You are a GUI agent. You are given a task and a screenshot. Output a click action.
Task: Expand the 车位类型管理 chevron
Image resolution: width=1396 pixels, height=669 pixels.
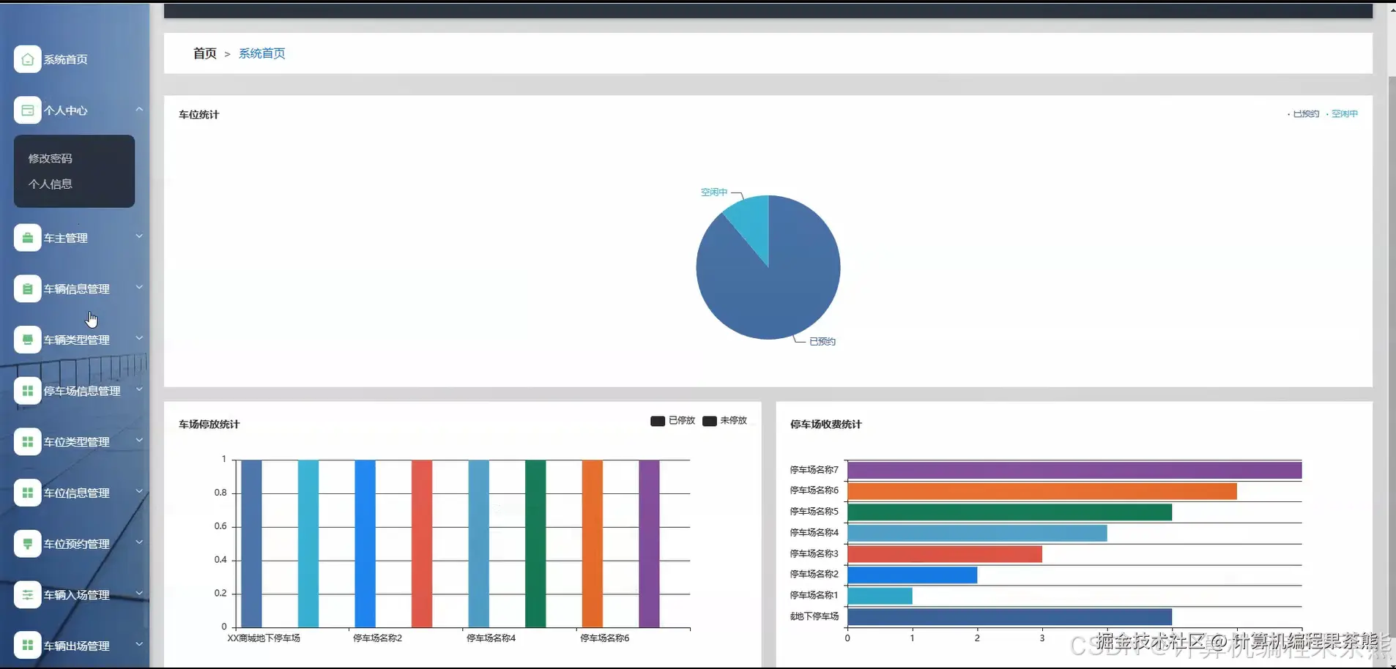coord(139,441)
